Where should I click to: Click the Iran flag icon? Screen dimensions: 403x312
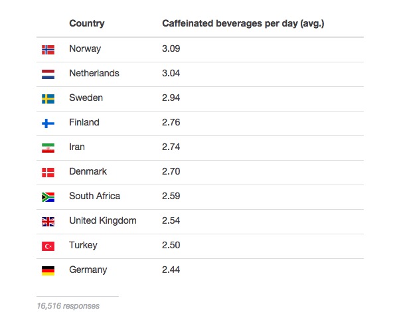(48, 147)
